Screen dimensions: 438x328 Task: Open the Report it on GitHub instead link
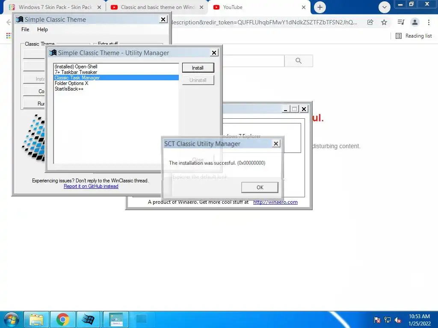pos(91,186)
